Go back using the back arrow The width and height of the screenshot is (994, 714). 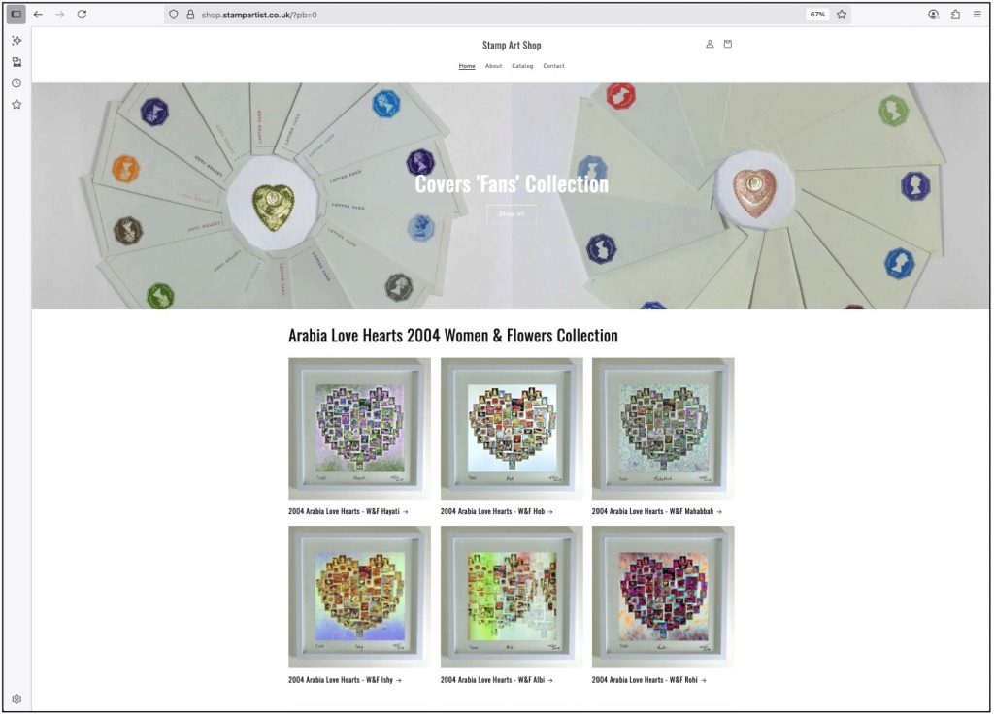click(x=39, y=14)
